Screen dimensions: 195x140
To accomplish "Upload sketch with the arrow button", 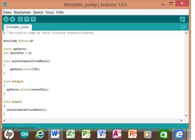I will tap(13, 19).
